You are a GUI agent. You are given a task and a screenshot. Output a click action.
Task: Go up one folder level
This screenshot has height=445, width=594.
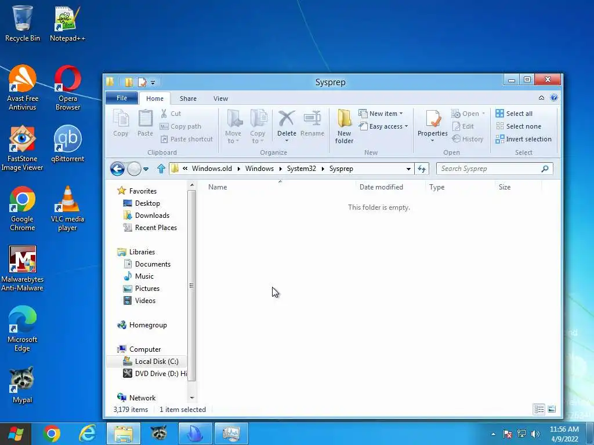(161, 169)
